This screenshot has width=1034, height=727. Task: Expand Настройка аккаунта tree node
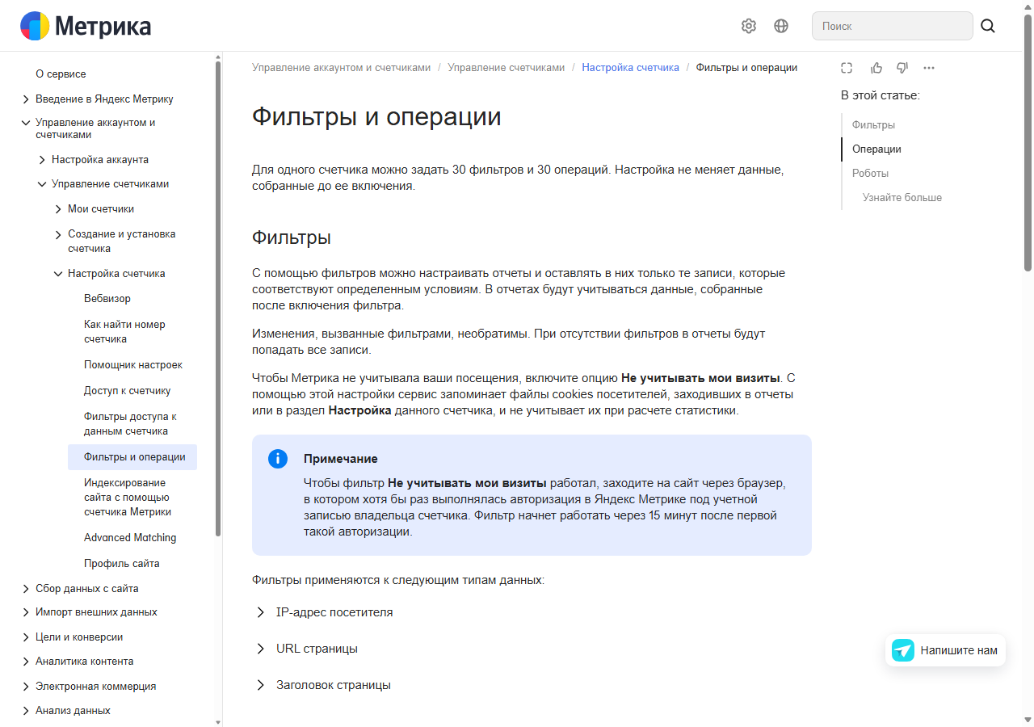click(x=42, y=160)
